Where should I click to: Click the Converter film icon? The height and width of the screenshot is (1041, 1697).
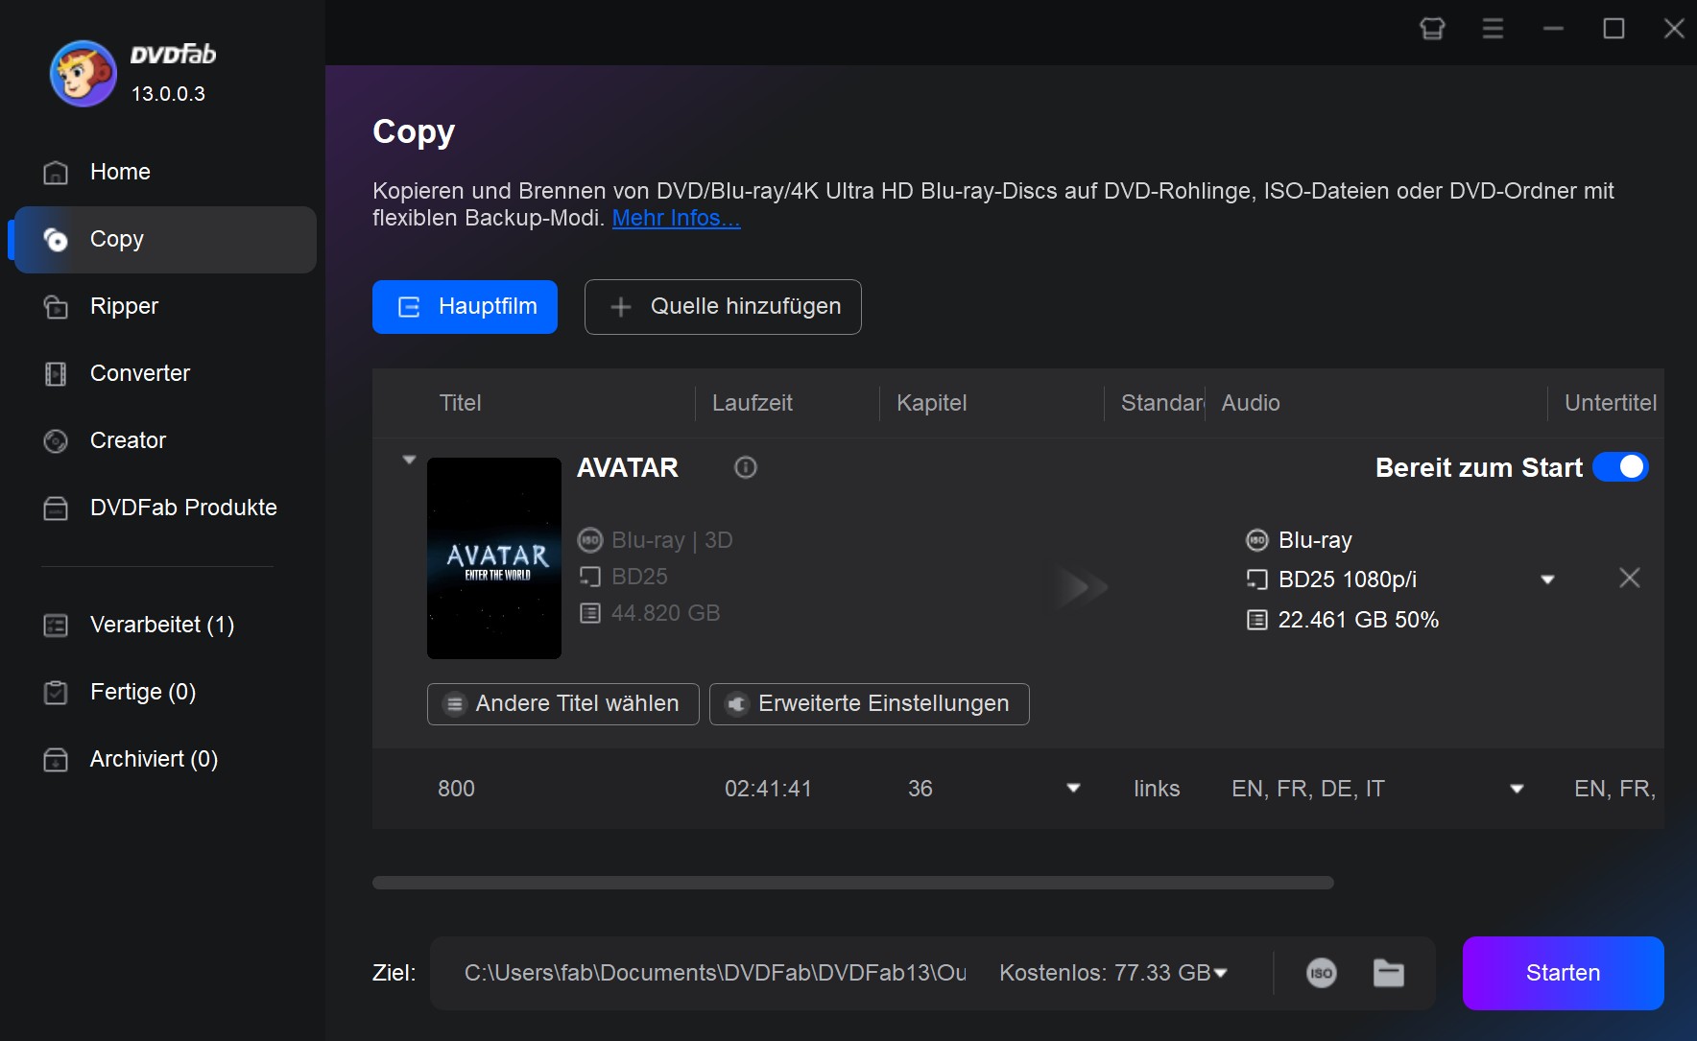(56, 374)
